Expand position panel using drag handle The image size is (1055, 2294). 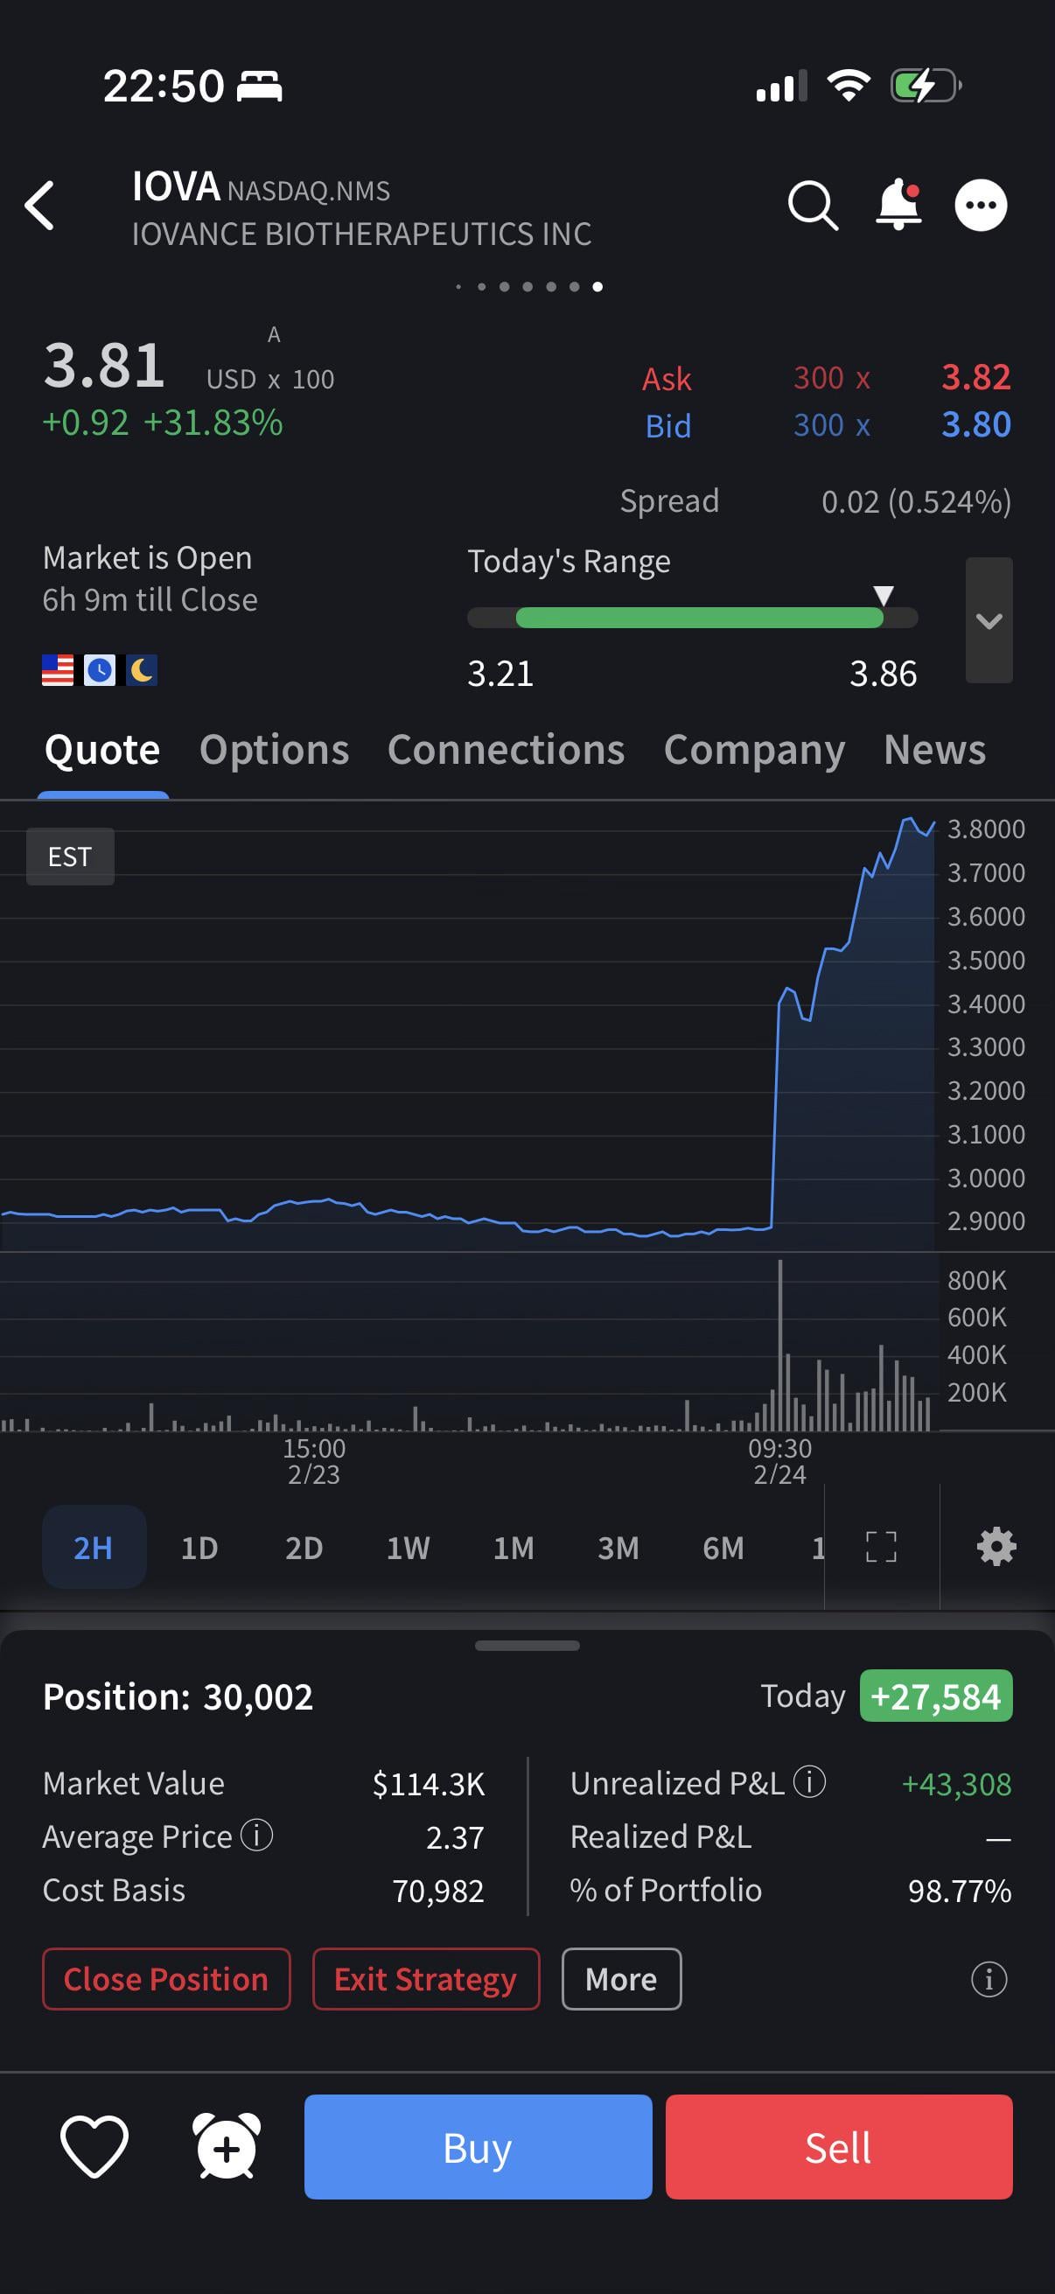coord(527,1645)
